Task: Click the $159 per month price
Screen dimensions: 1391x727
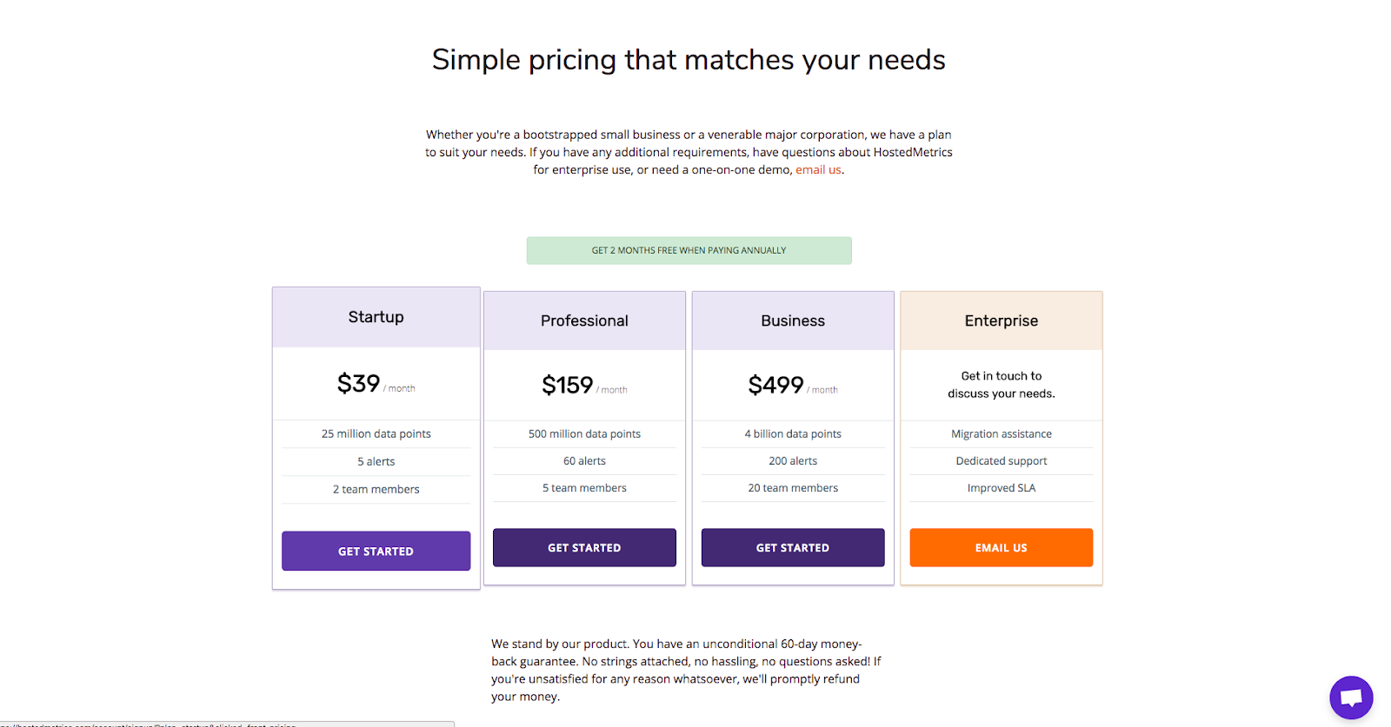Action: point(569,385)
